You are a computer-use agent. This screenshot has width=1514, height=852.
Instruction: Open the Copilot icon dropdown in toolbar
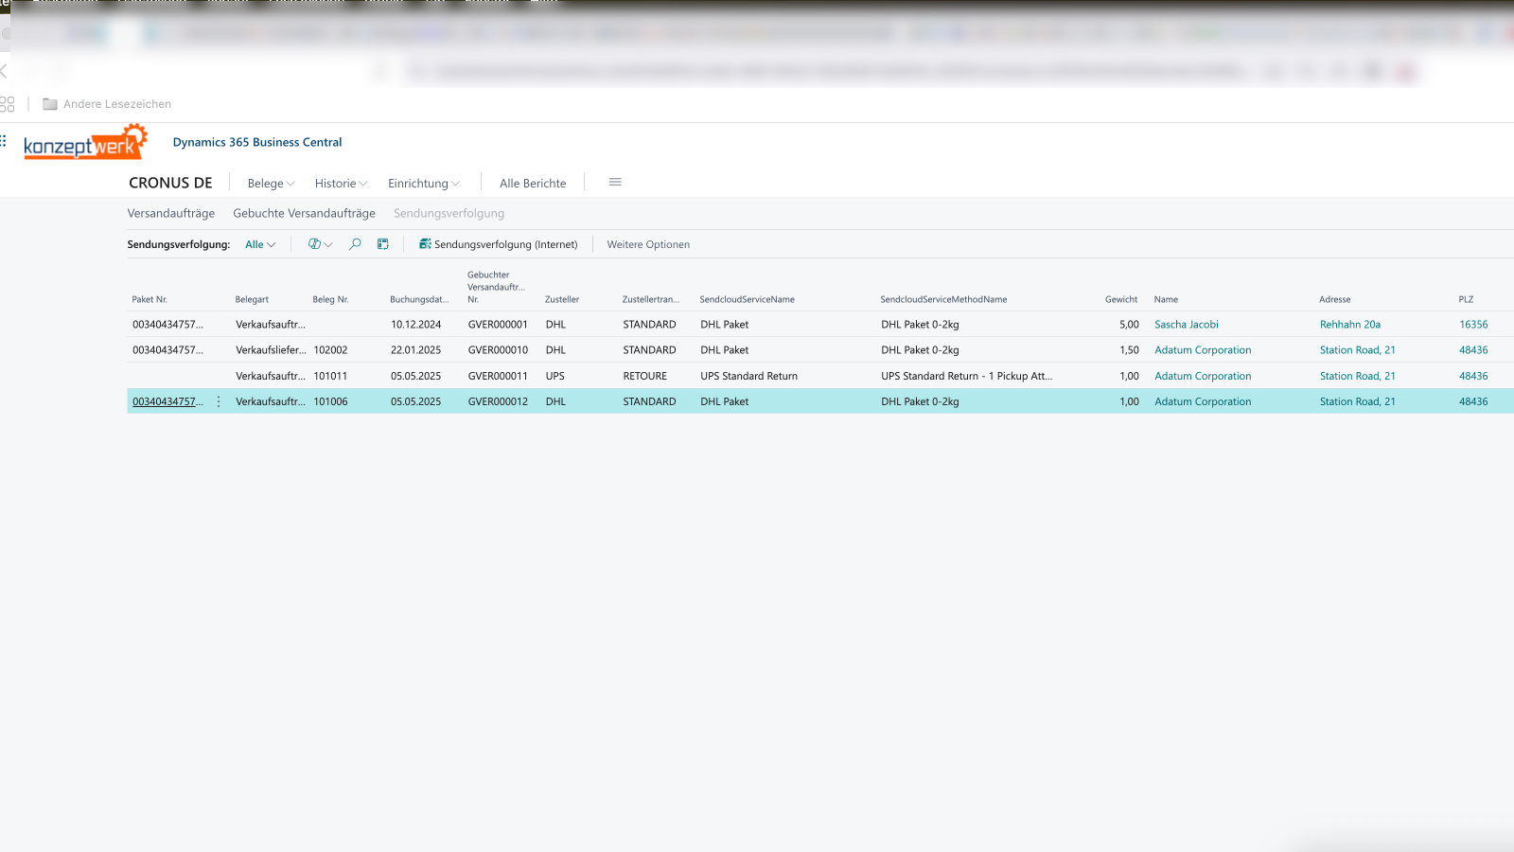[320, 244]
